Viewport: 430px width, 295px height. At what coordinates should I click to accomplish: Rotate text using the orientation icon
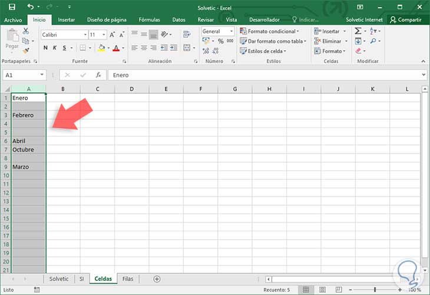(164, 34)
